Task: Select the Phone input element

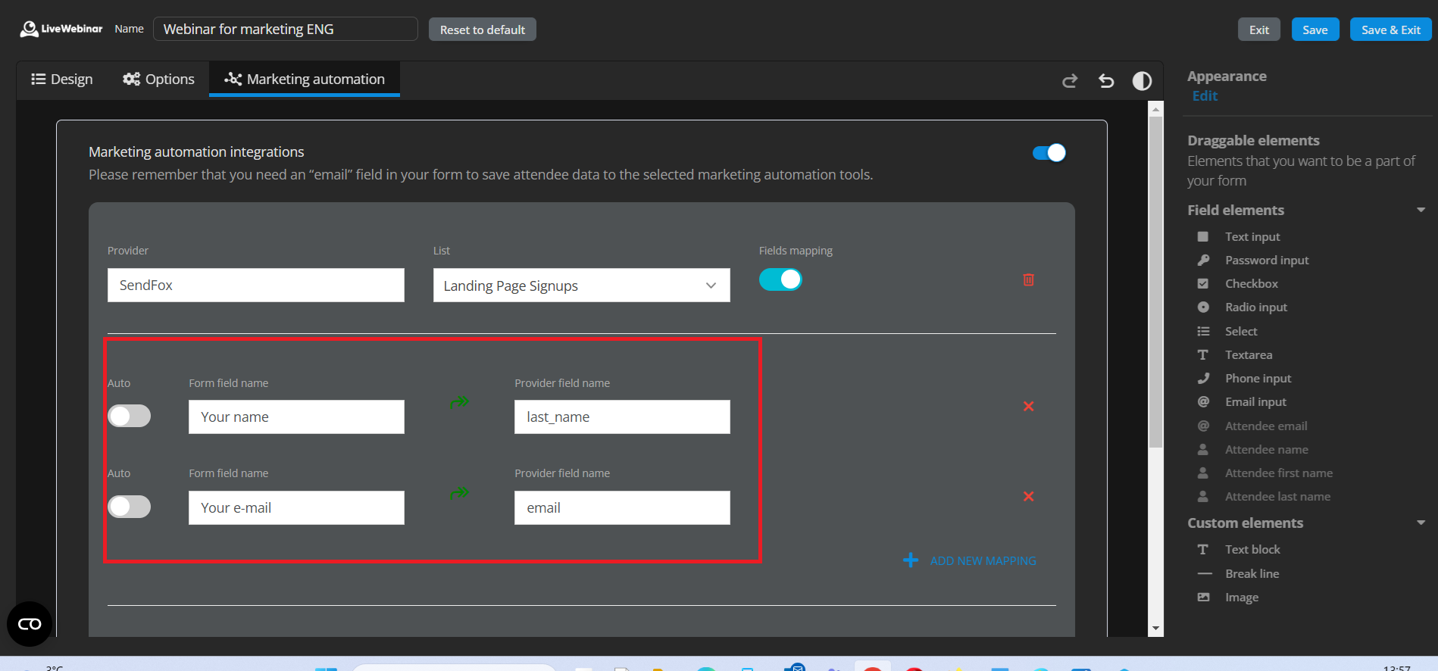Action: point(1258,379)
